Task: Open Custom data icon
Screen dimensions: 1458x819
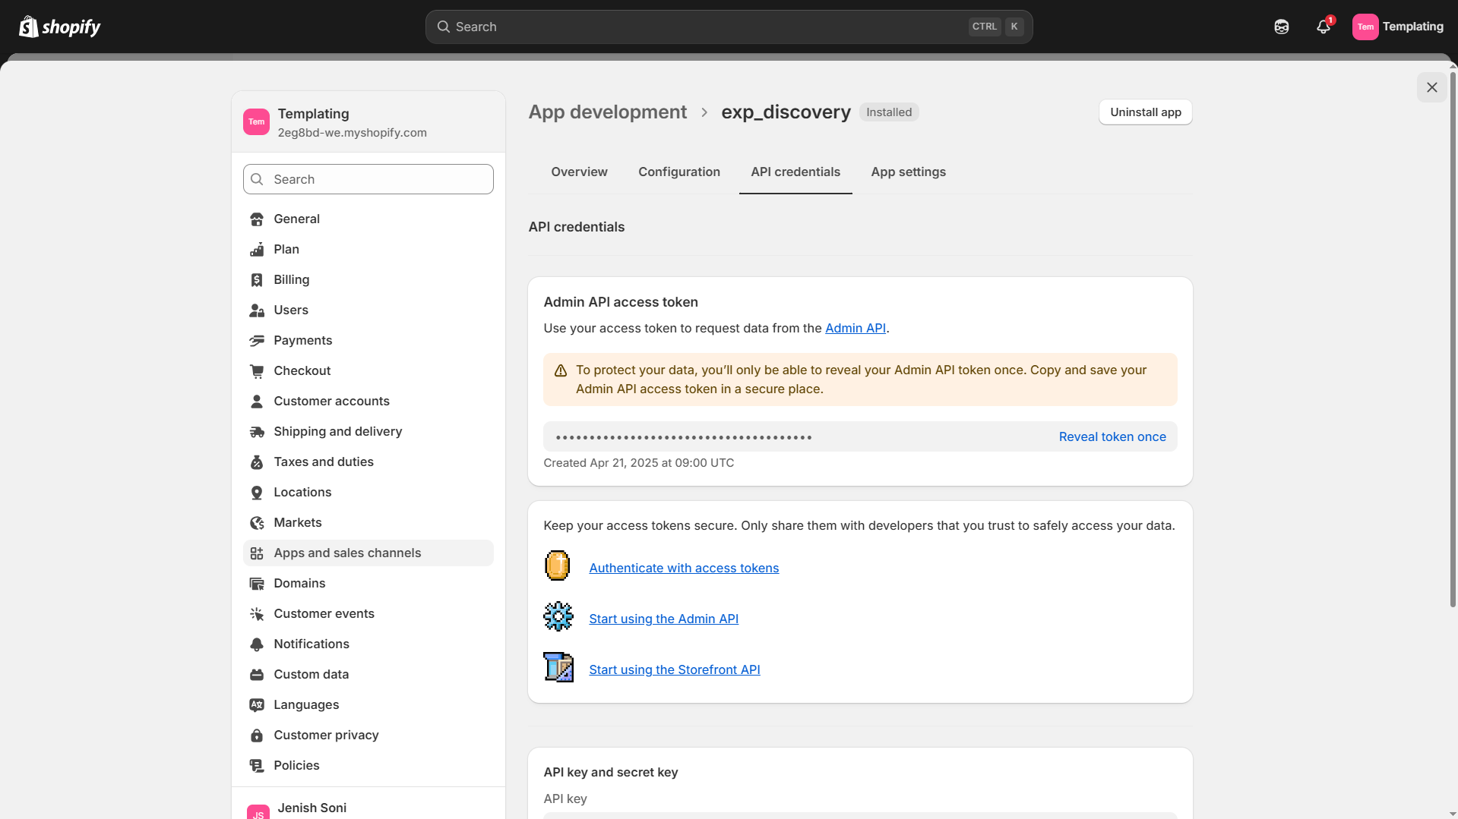Action: [257, 675]
